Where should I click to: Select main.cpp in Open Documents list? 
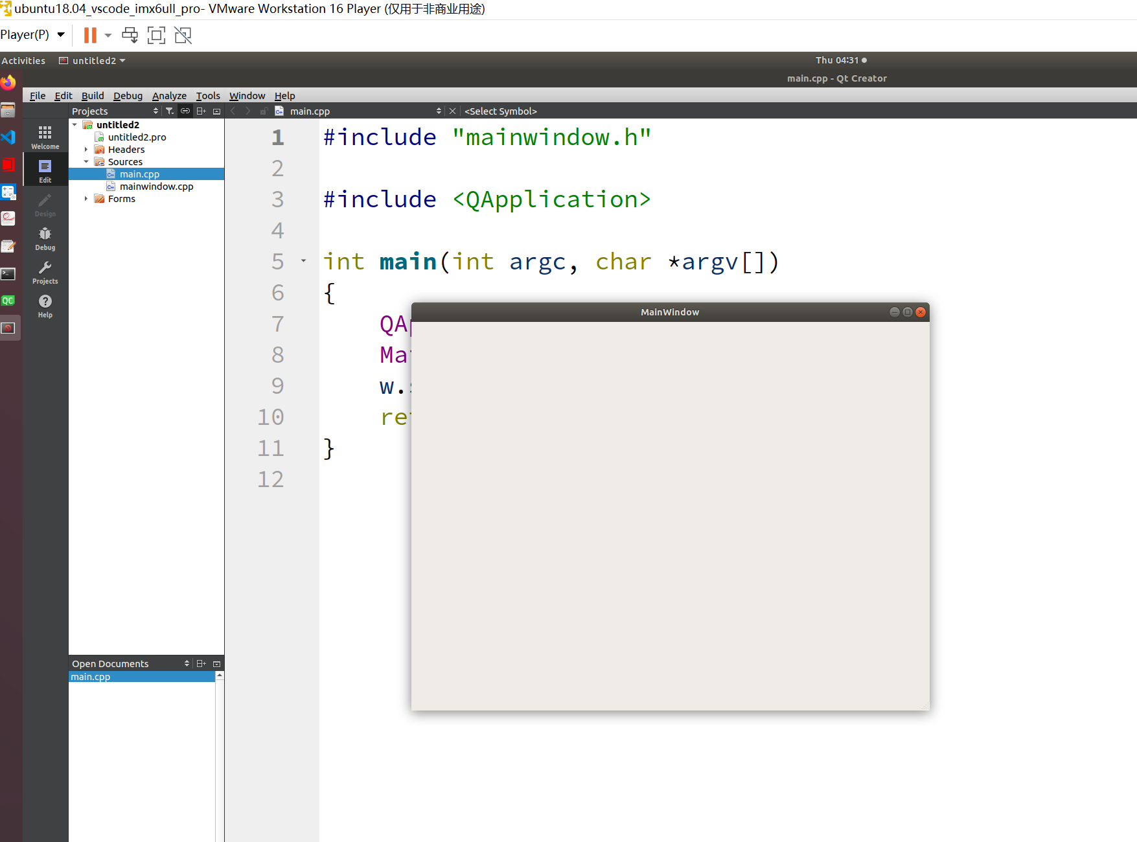(x=142, y=676)
